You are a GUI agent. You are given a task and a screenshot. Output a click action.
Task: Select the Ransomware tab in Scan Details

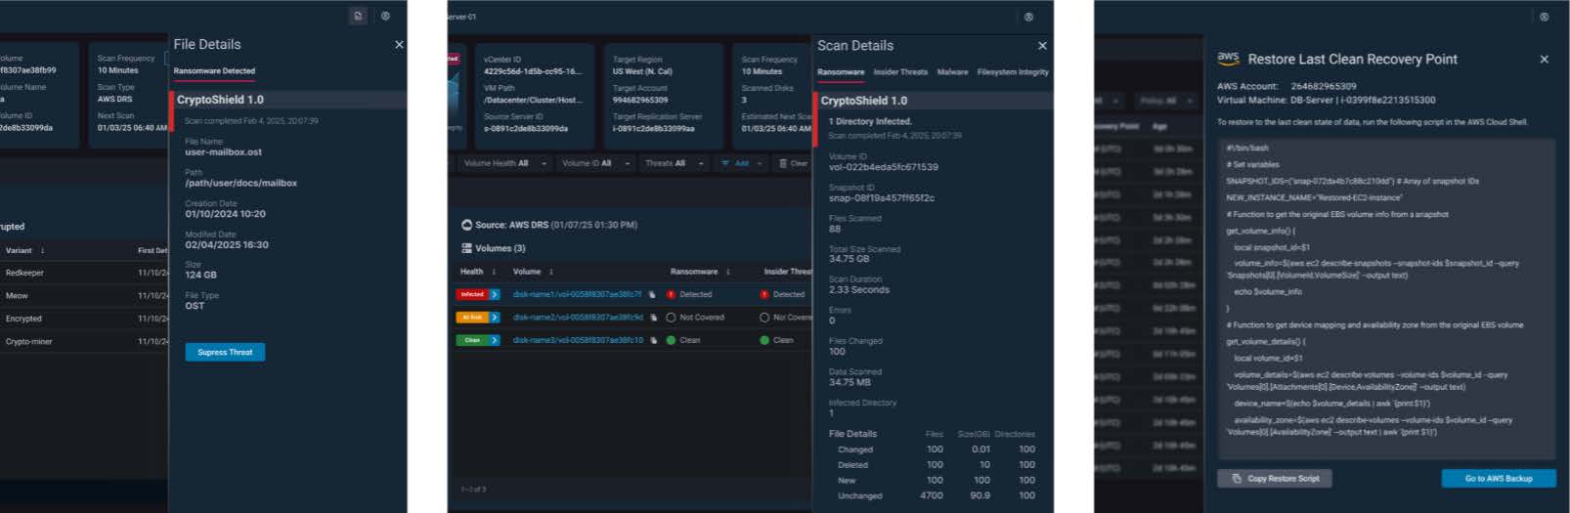point(841,72)
